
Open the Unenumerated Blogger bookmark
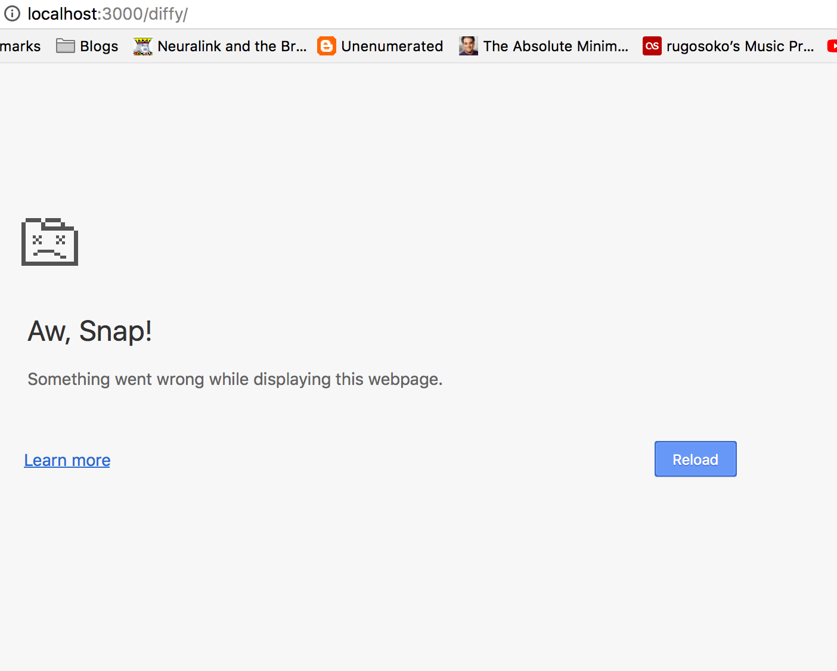pos(380,46)
